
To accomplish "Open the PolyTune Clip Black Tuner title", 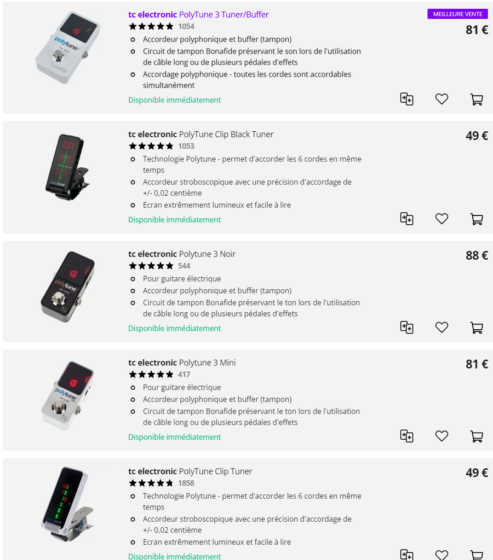I will pyautogui.click(x=200, y=135).
